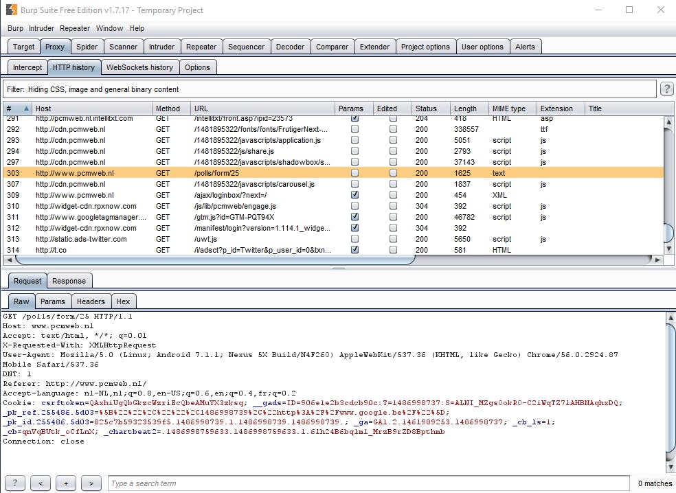
Task: Switch to the Response tab
Action: click(x=69, y=281)
